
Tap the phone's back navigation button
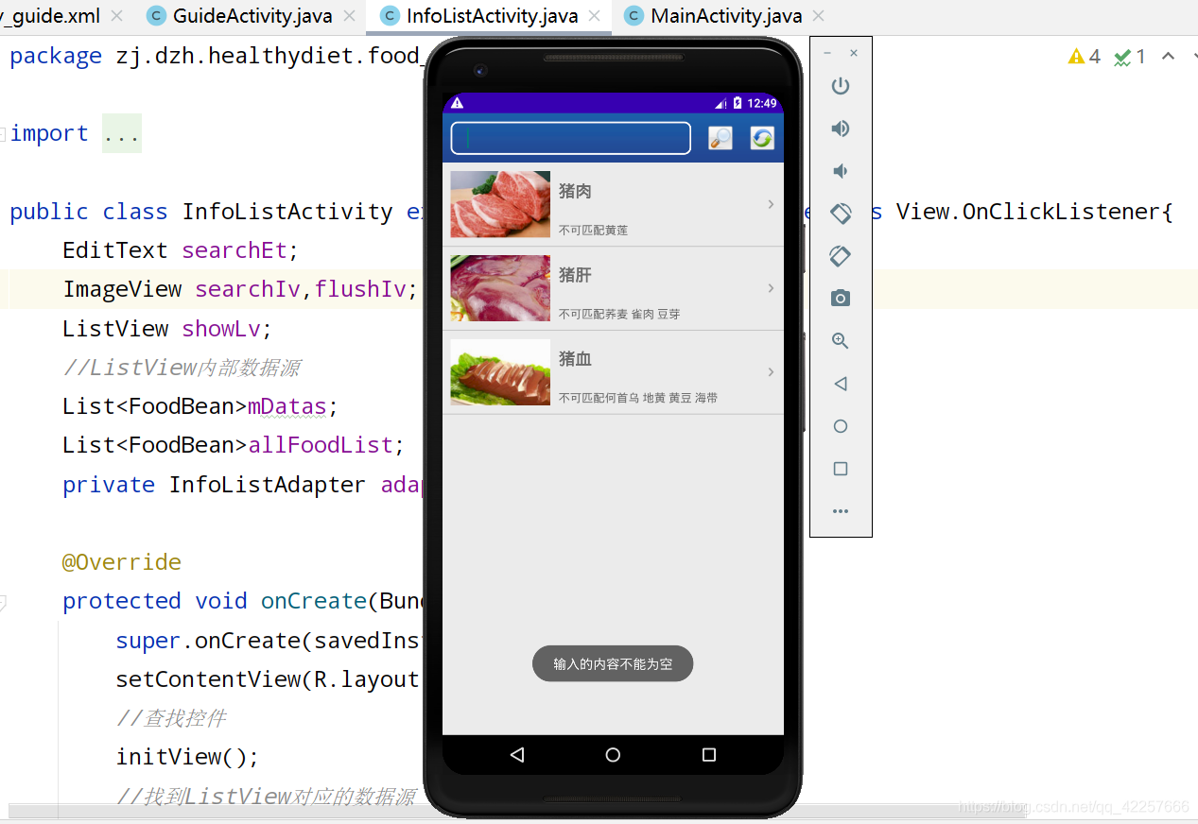point(516,755)
